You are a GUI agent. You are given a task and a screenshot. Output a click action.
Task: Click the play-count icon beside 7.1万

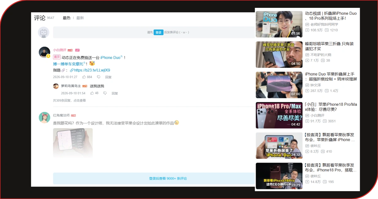point(307,61)
